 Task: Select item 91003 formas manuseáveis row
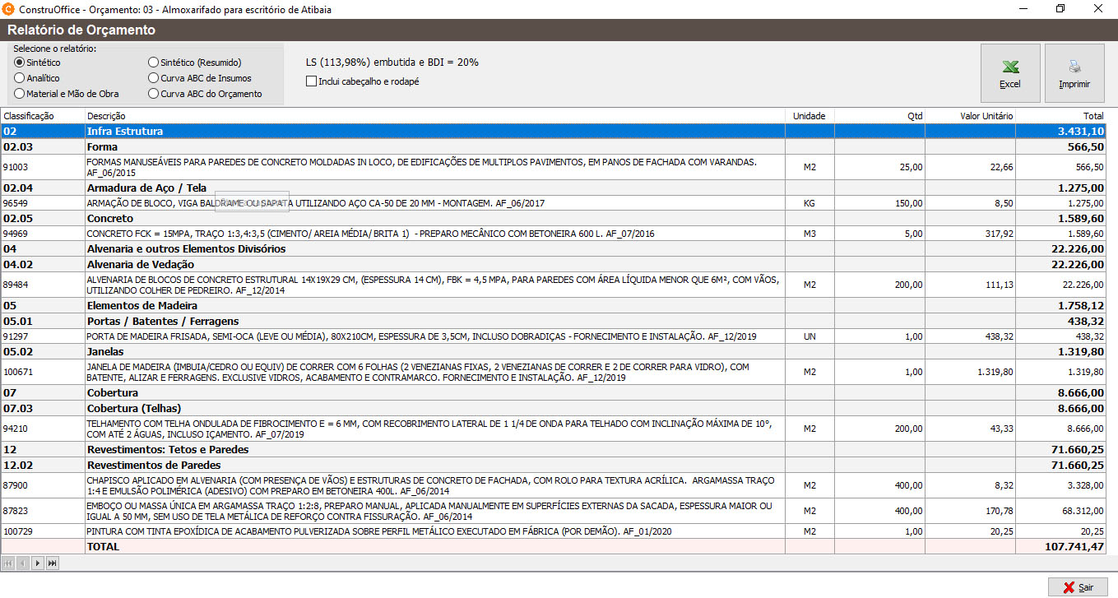click(554, 167)
